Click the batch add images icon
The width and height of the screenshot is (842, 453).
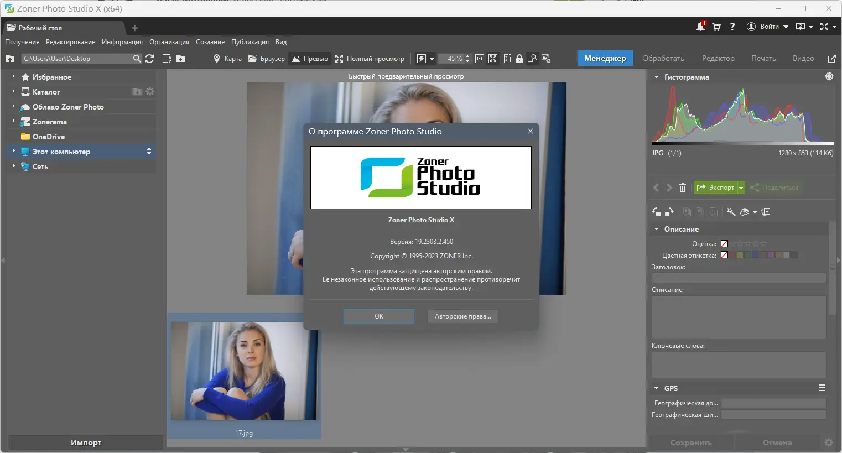pyautogui.click(x=766, y=212)
